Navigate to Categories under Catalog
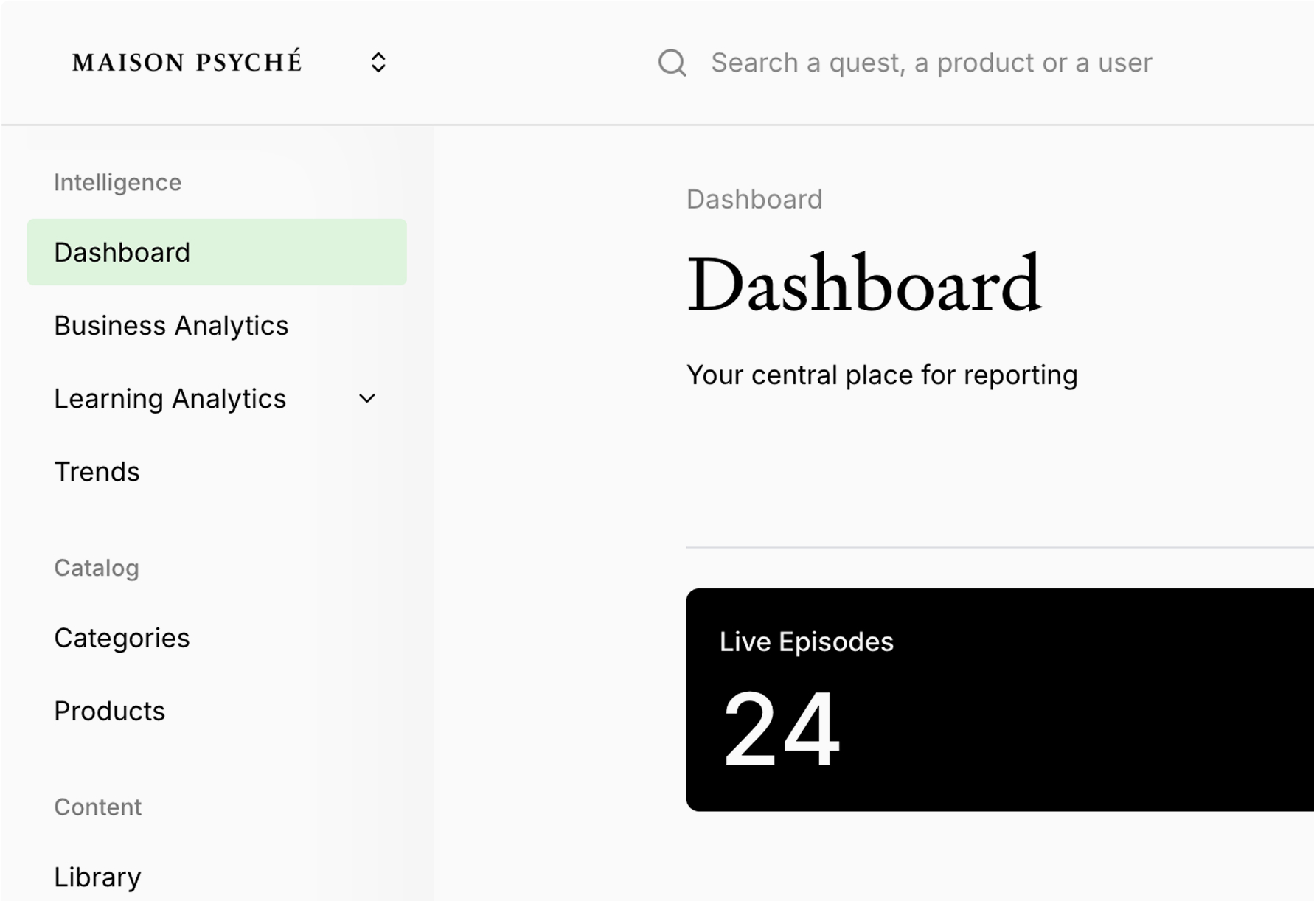Image resolution: width=1314 pixels, height=901 pixels. point(122,638)
